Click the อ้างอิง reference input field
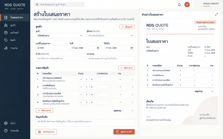This screenshot has height=139, width=223. [60, 58]
